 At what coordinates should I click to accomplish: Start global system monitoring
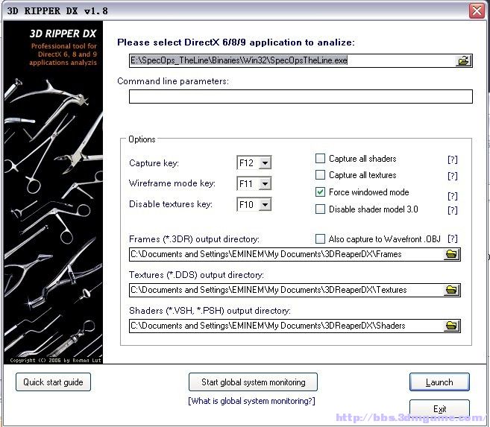tap(253, 382)
